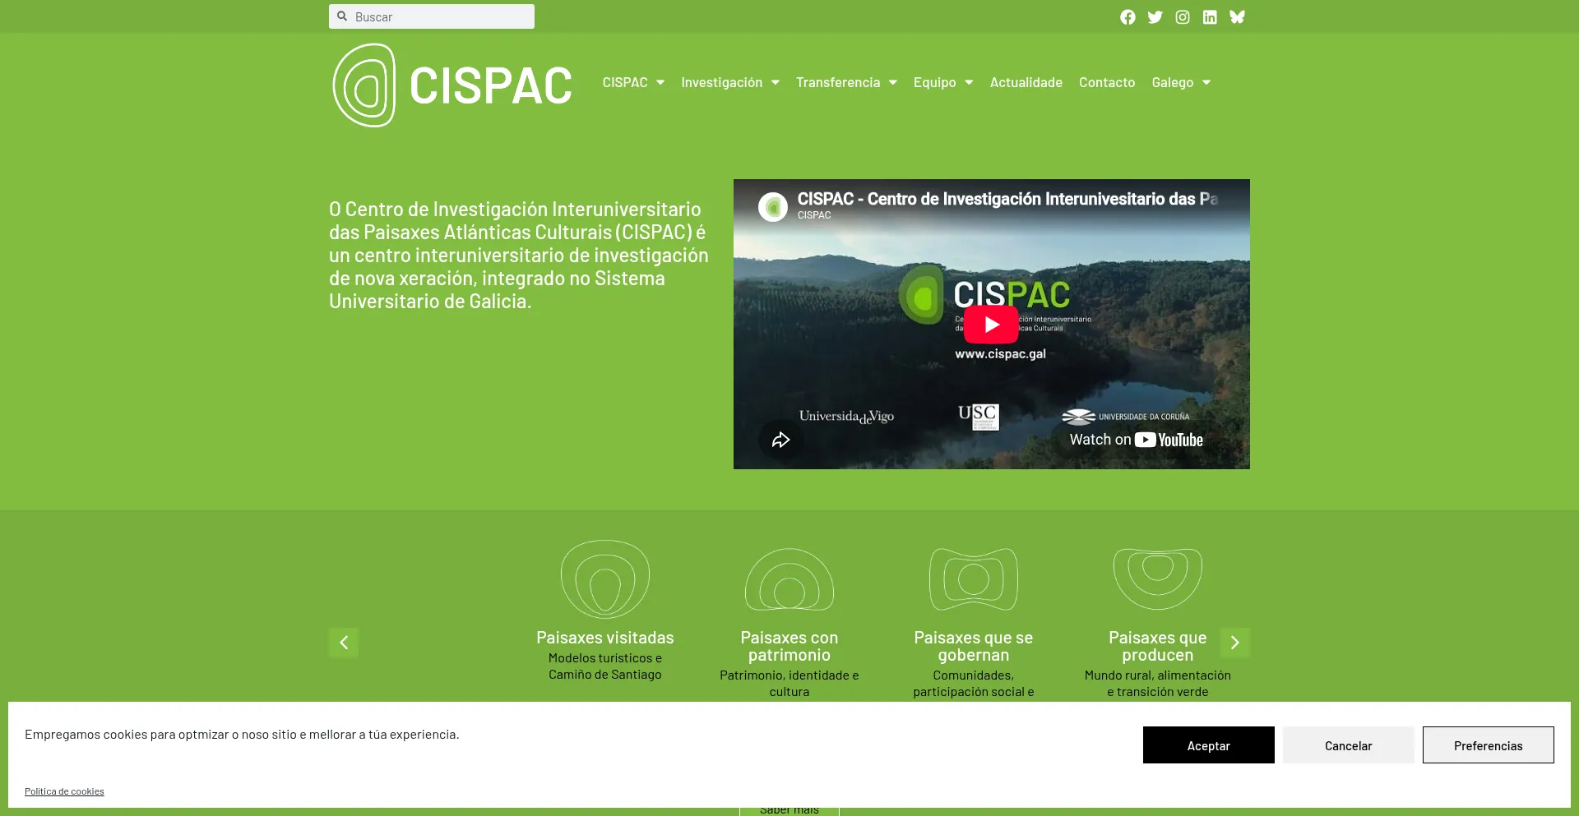This screenshot has width=1579, height=816.
Task: Open the CISPAC Facebook page icon
Action: click(x=1128, y=17)
